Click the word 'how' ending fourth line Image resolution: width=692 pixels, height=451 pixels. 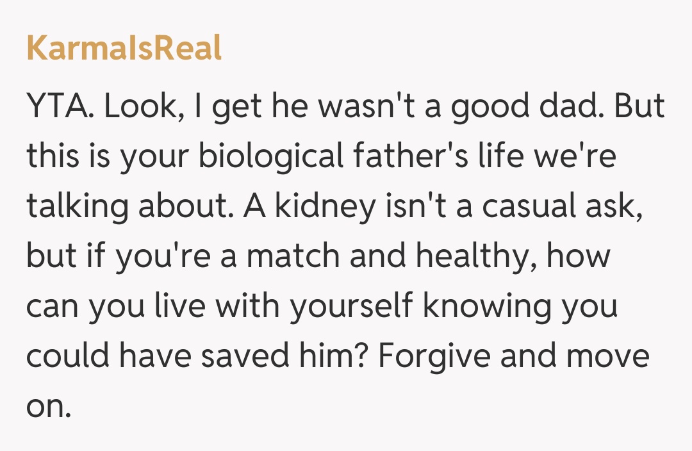[577, 256]
